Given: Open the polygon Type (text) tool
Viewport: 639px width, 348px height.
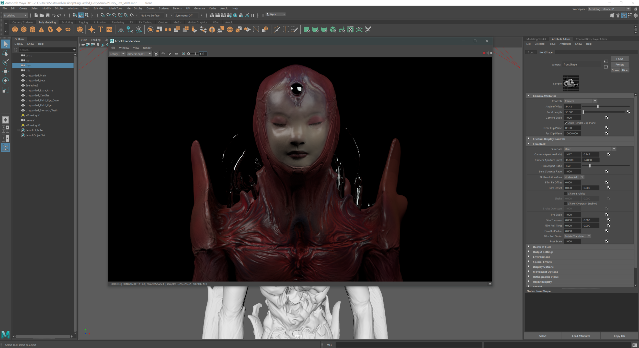Looking at the screenshot, I should point(100,29).
